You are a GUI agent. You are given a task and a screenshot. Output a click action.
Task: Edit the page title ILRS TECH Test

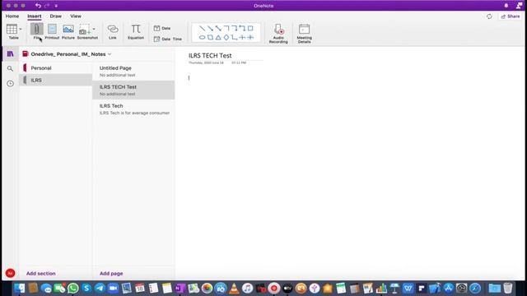tap(210, 56)
